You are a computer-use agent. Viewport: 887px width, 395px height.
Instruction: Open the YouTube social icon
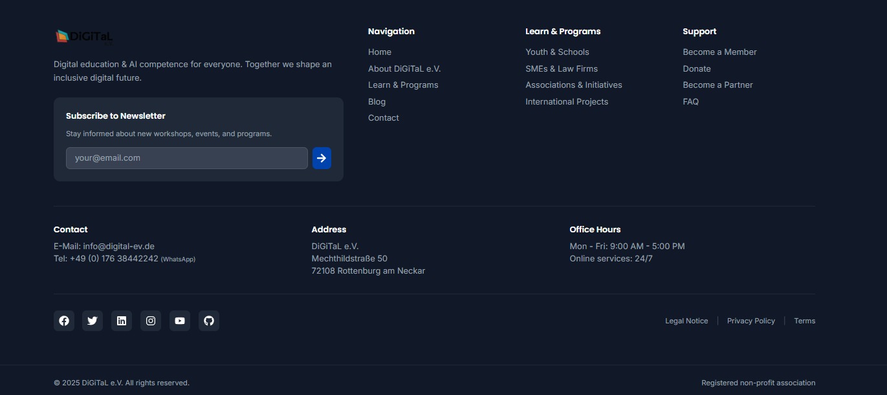[180, 321]
